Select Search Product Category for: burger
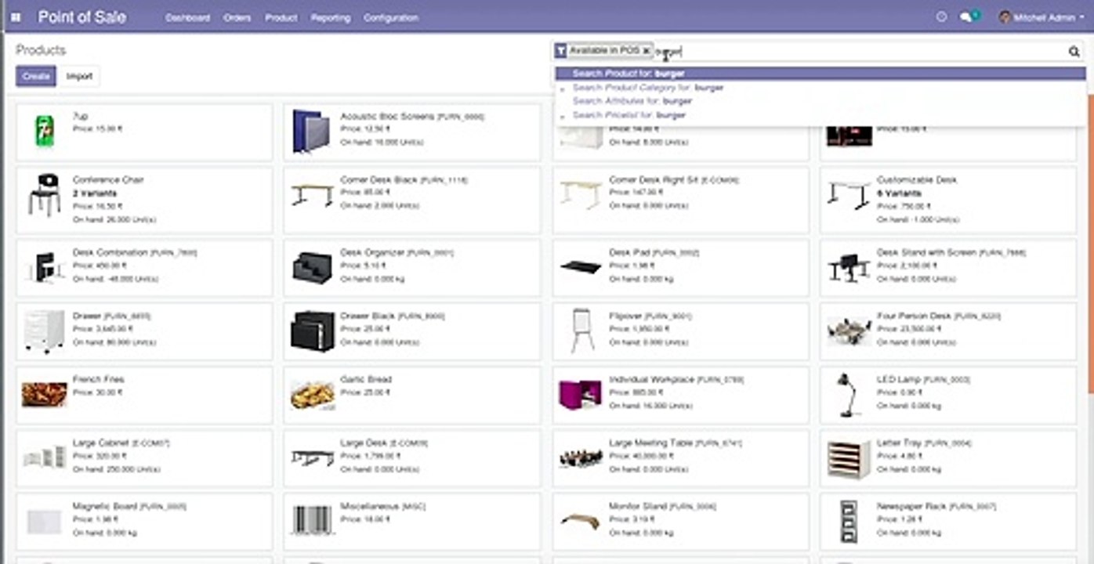 (820, 88)
